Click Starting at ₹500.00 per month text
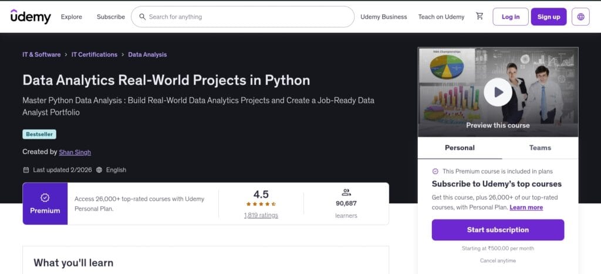Screen dimensions: 601x274 tap(498, 248)
